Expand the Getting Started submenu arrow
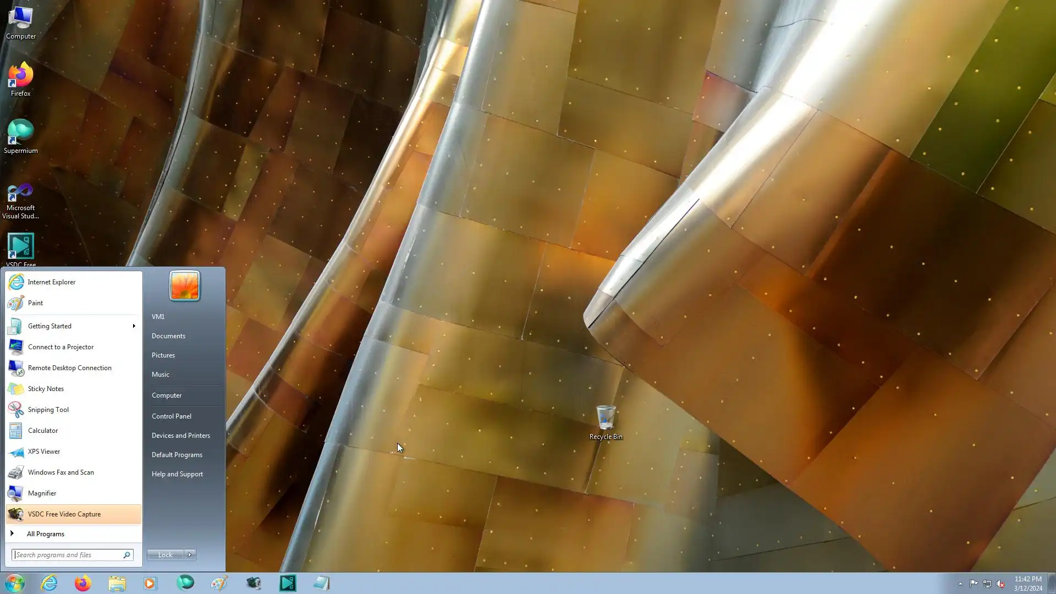Screen dimensions: 1056x594 pyautogui.click(x=134, y=326)
